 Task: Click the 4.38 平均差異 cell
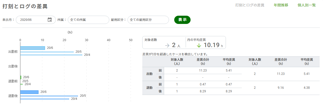307,88
